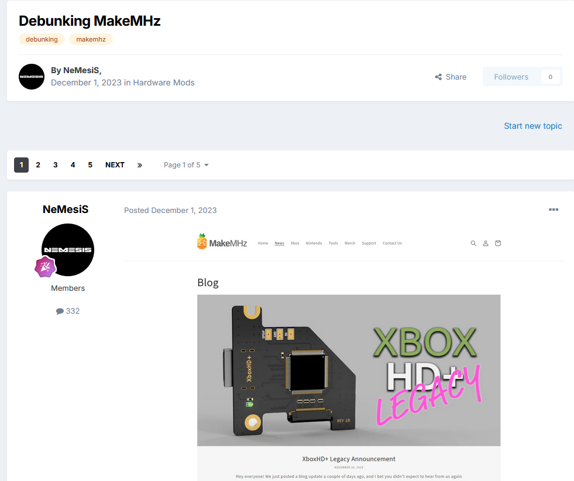This screenshot has height=481, width=574.
Task: Click the 332 post count
Action: pos(73,311)
